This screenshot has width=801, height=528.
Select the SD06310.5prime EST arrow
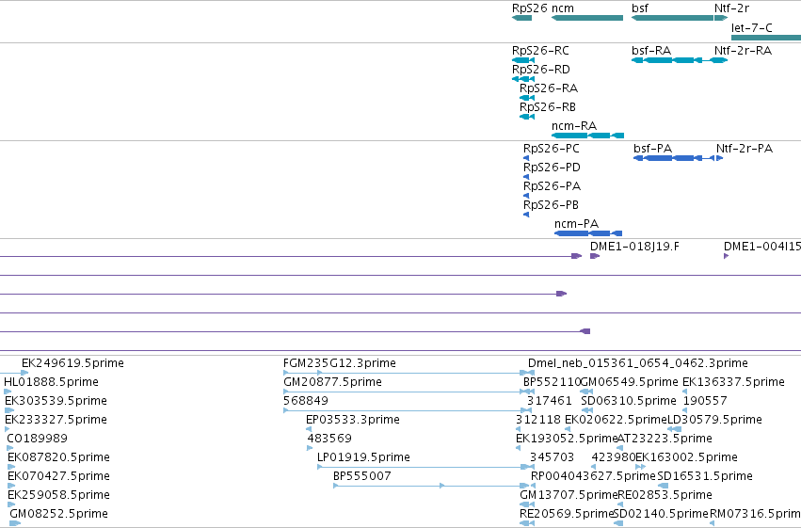(587, 410)
